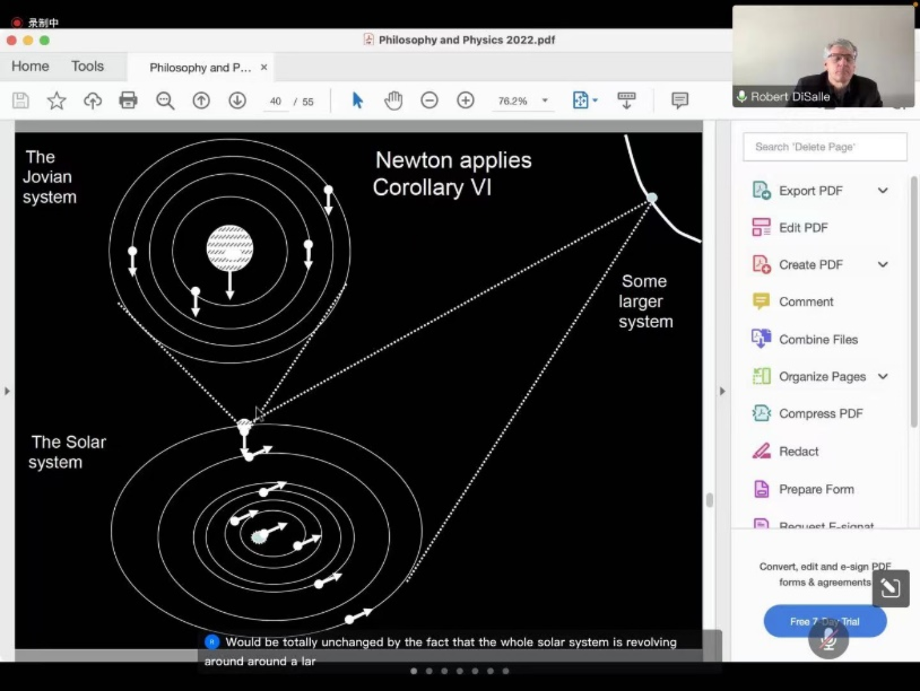The height and width of the screenshot is (691, 920).
Task: Click the tools search field
Action: coord(825,147)
